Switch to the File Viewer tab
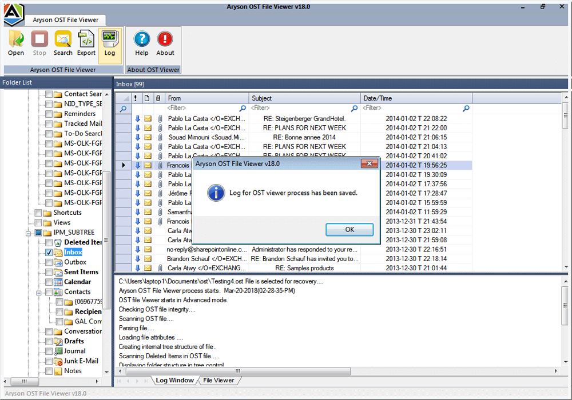This screenshot has width=572, height=400. [x=219, y=381]
